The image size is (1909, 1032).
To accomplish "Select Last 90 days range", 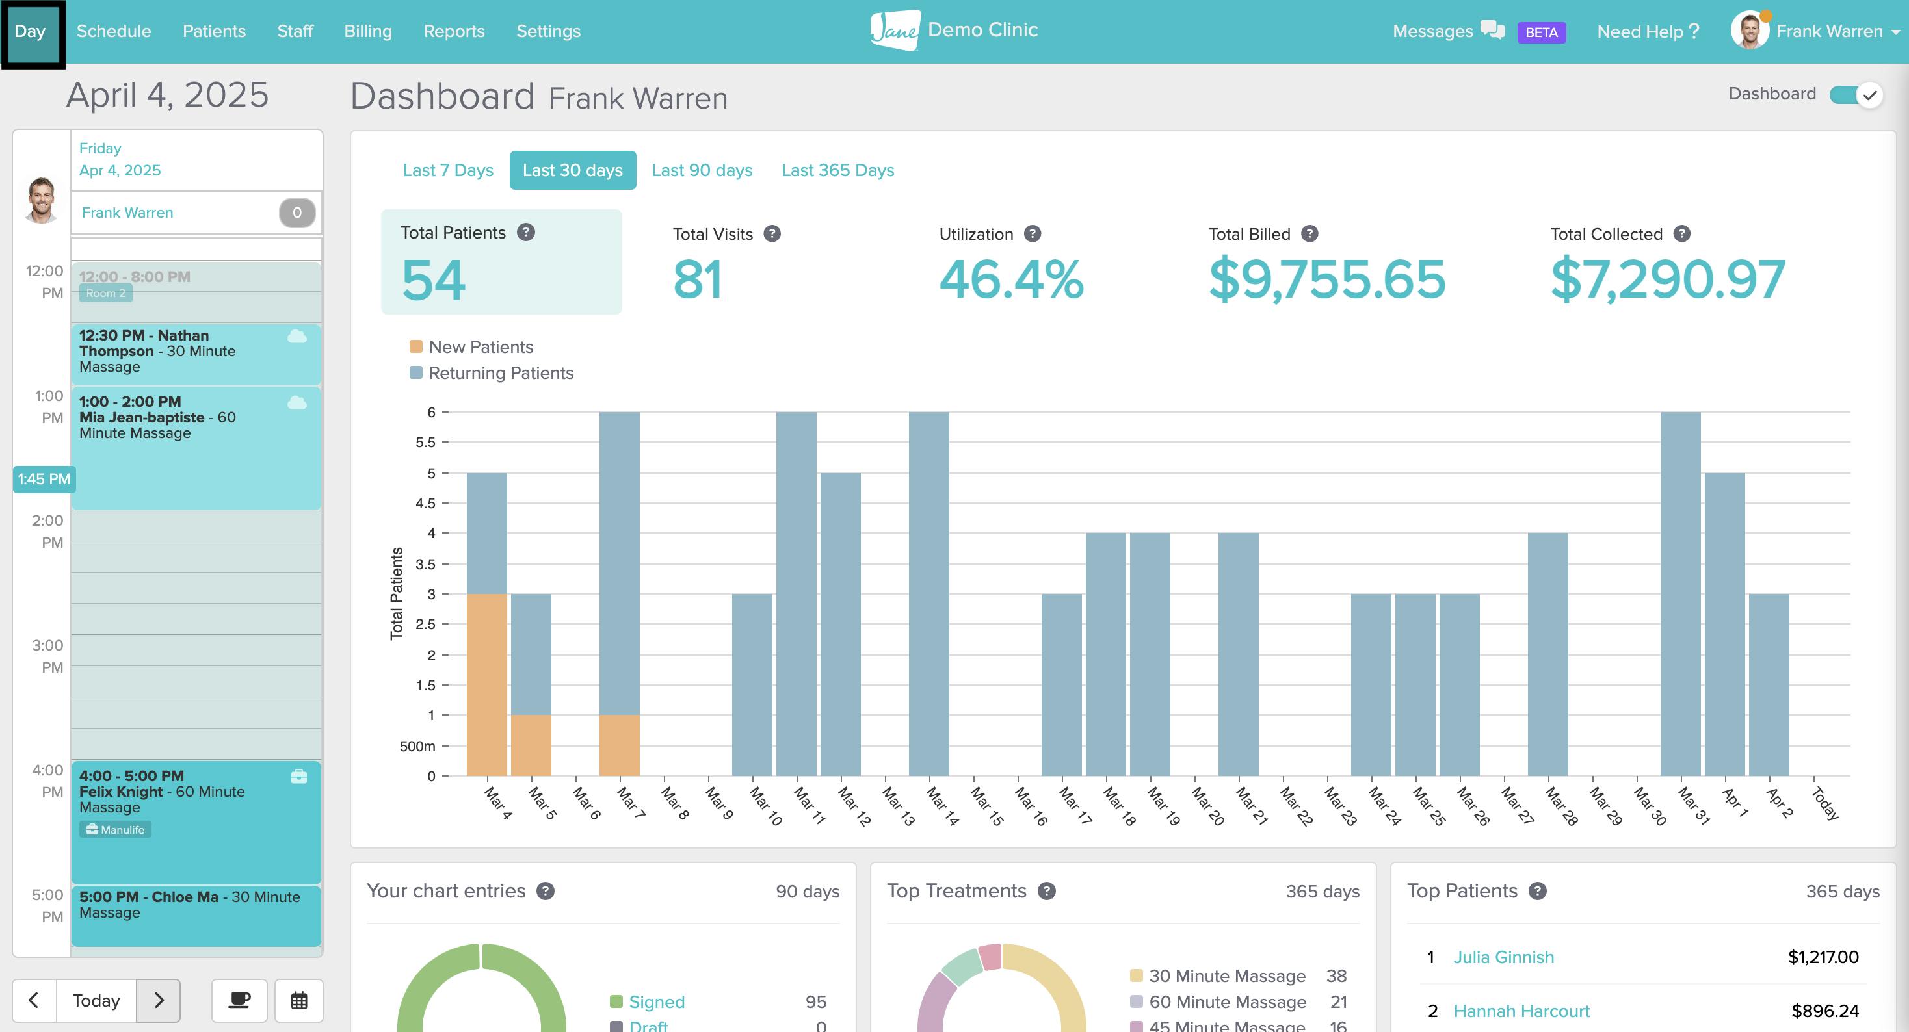I will coord(702,170).
